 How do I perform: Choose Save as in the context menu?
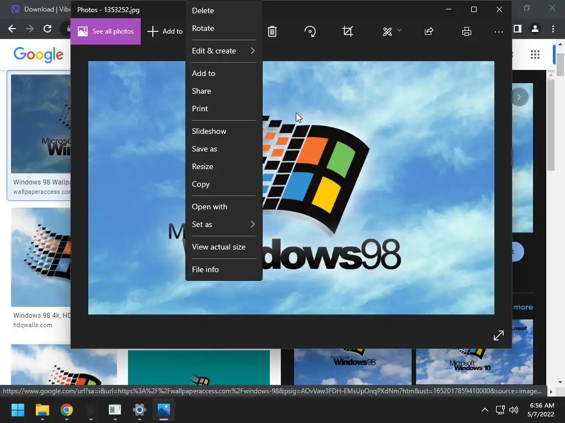point(223,149)
